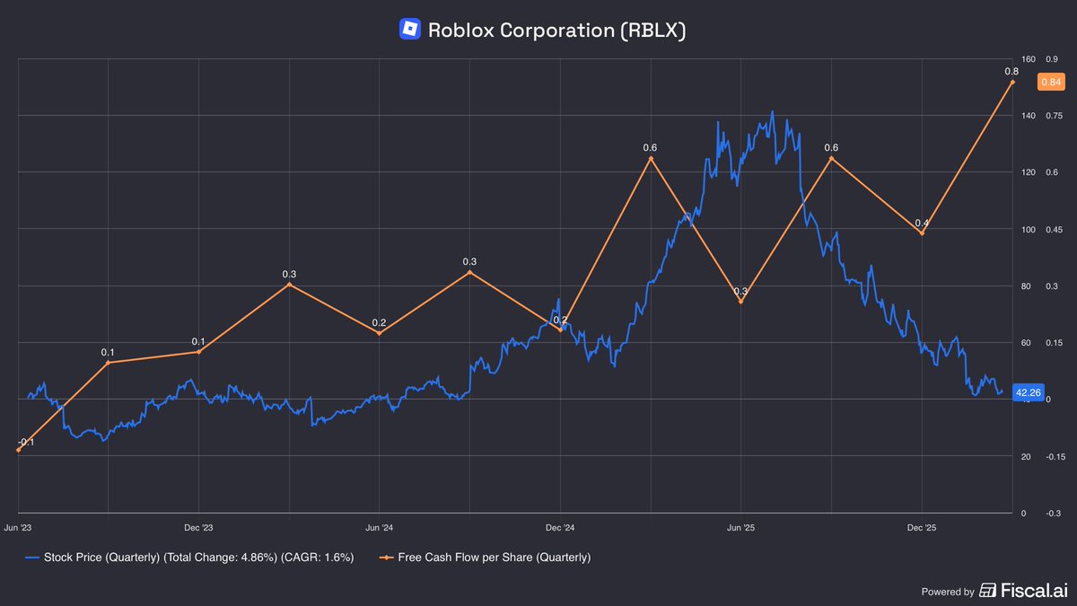Viewport: 1077px width, 606px height.
Task: Select the Jun '23 x-axis label
Action: 19,528
